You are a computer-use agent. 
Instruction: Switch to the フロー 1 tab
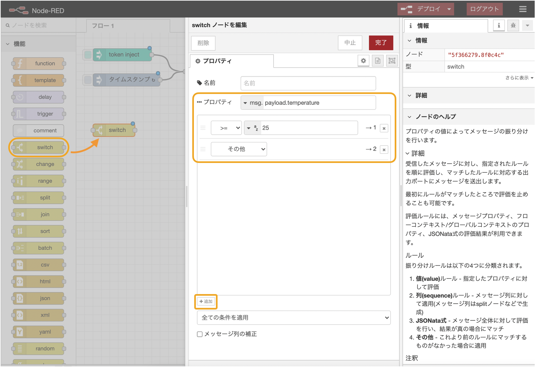click(x=128, y=26)
